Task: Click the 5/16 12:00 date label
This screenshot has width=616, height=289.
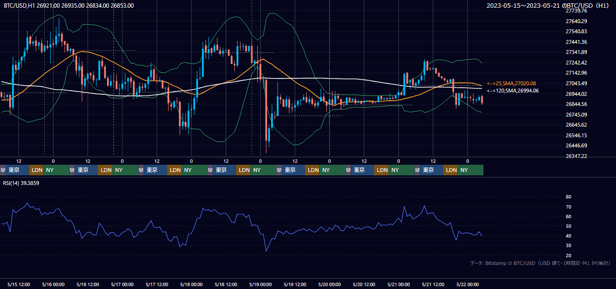Action: pos(88,285)
